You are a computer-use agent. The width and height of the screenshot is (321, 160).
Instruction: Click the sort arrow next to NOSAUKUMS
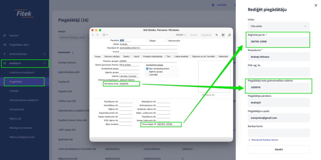(73, 52)
